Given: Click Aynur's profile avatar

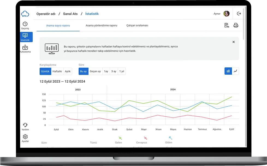Looking at the screenshot, I should pos(227,14).
